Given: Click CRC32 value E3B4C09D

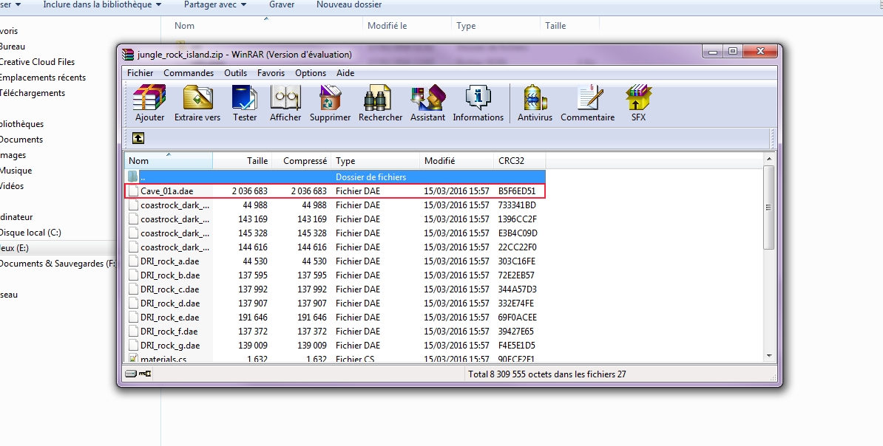Looking at the screenshot, I should tap(518, 233).
